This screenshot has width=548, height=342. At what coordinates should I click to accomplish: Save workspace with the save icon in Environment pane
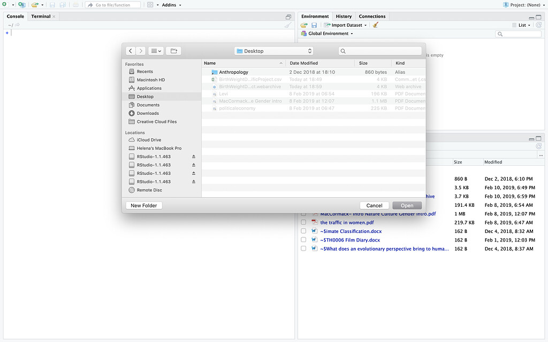click(314, 25)
